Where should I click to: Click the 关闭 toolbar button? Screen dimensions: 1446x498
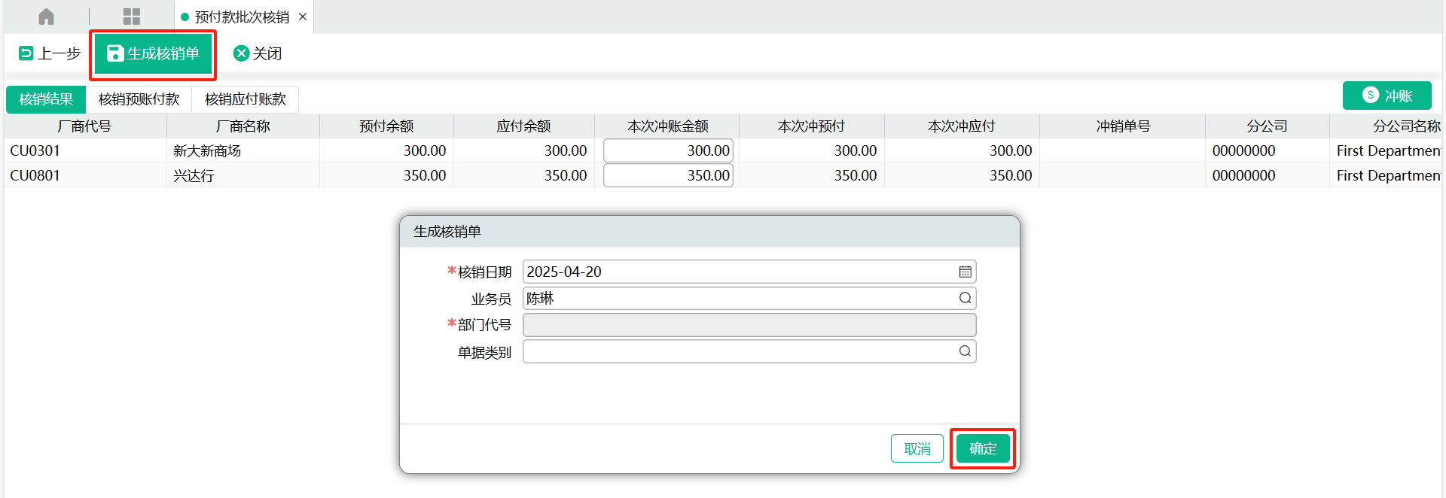click(258, 53)
